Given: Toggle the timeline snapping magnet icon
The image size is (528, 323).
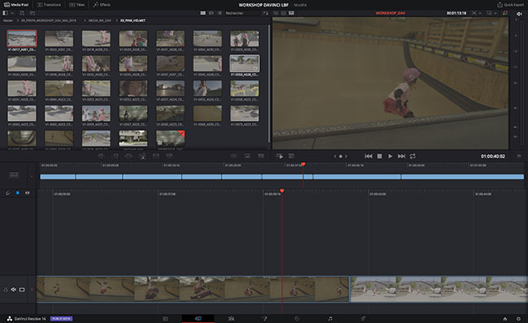Looking at the screenshot, I should coord(8,193).
